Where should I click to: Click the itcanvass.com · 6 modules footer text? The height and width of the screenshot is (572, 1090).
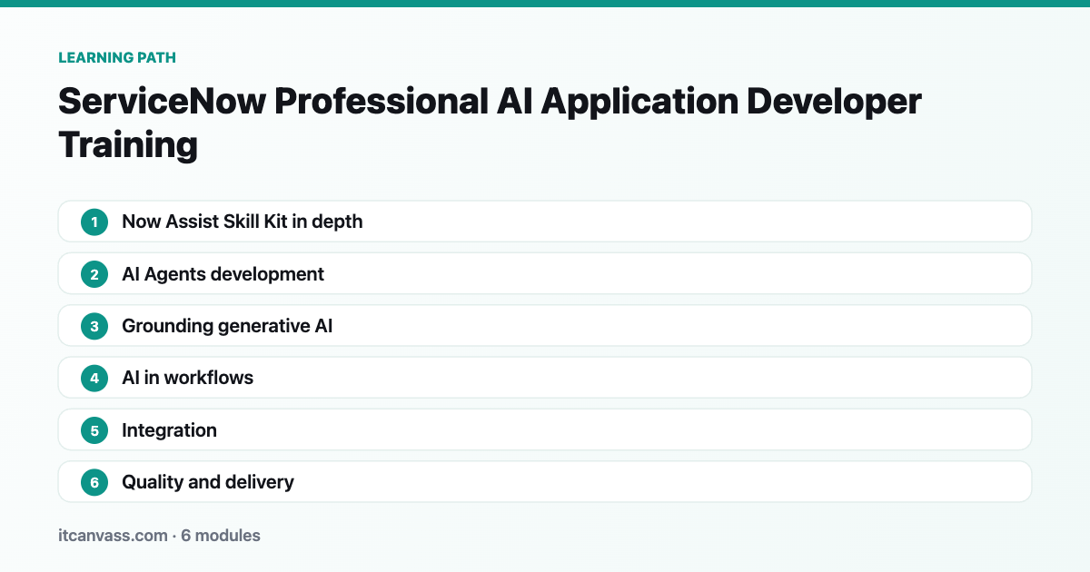[159, 536]
